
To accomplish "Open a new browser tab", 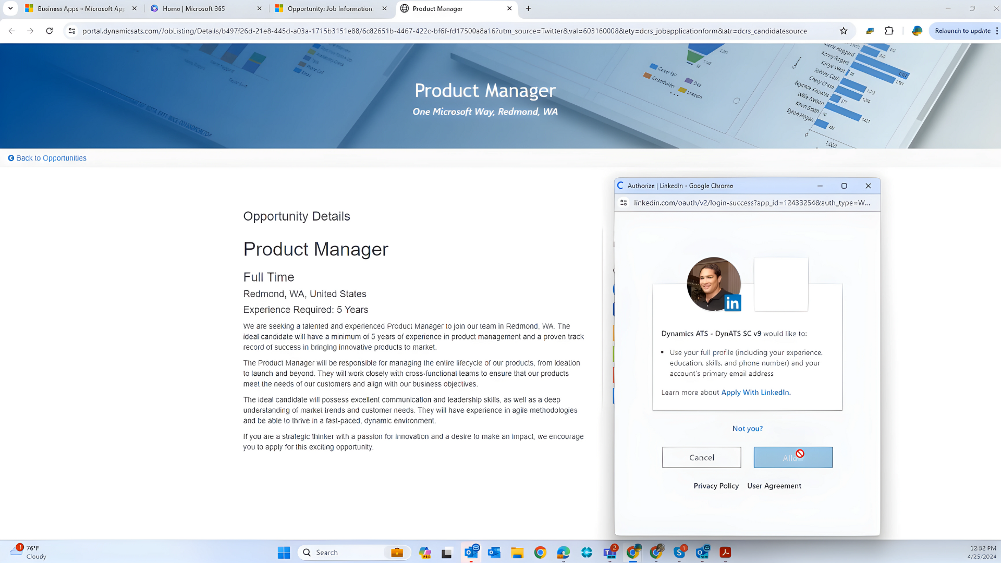I will pos(528,8).
